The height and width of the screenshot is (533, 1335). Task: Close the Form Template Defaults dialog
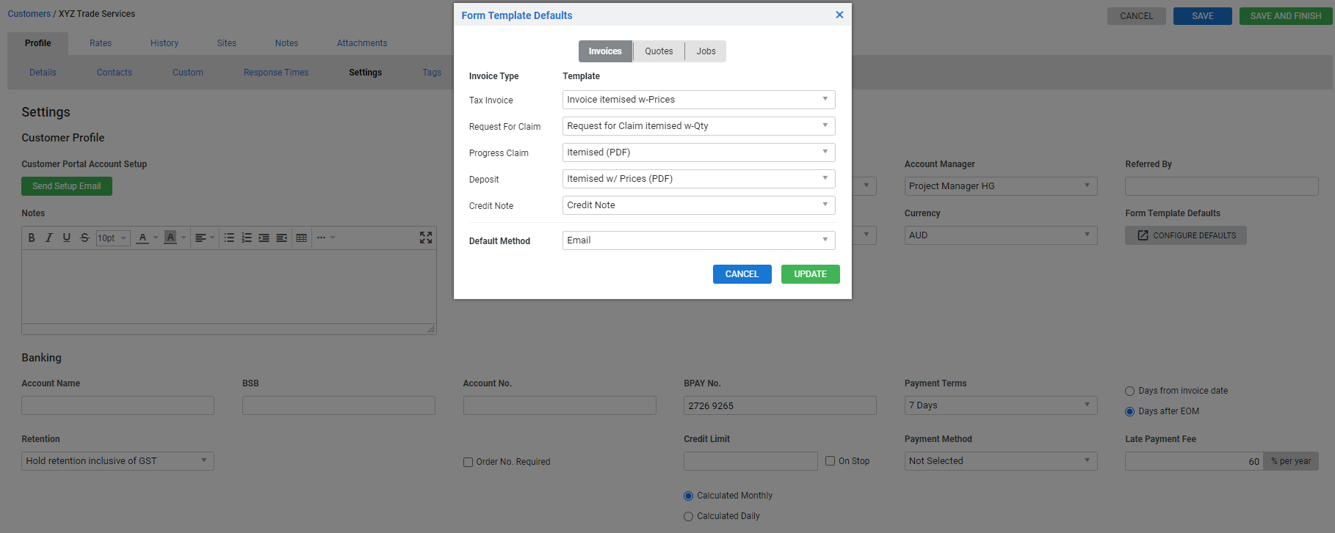839,15
